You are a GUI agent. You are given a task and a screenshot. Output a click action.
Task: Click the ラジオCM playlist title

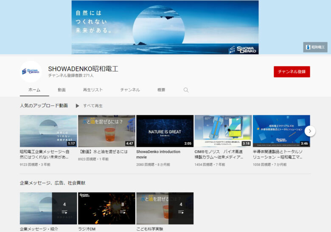coord(87,229)
